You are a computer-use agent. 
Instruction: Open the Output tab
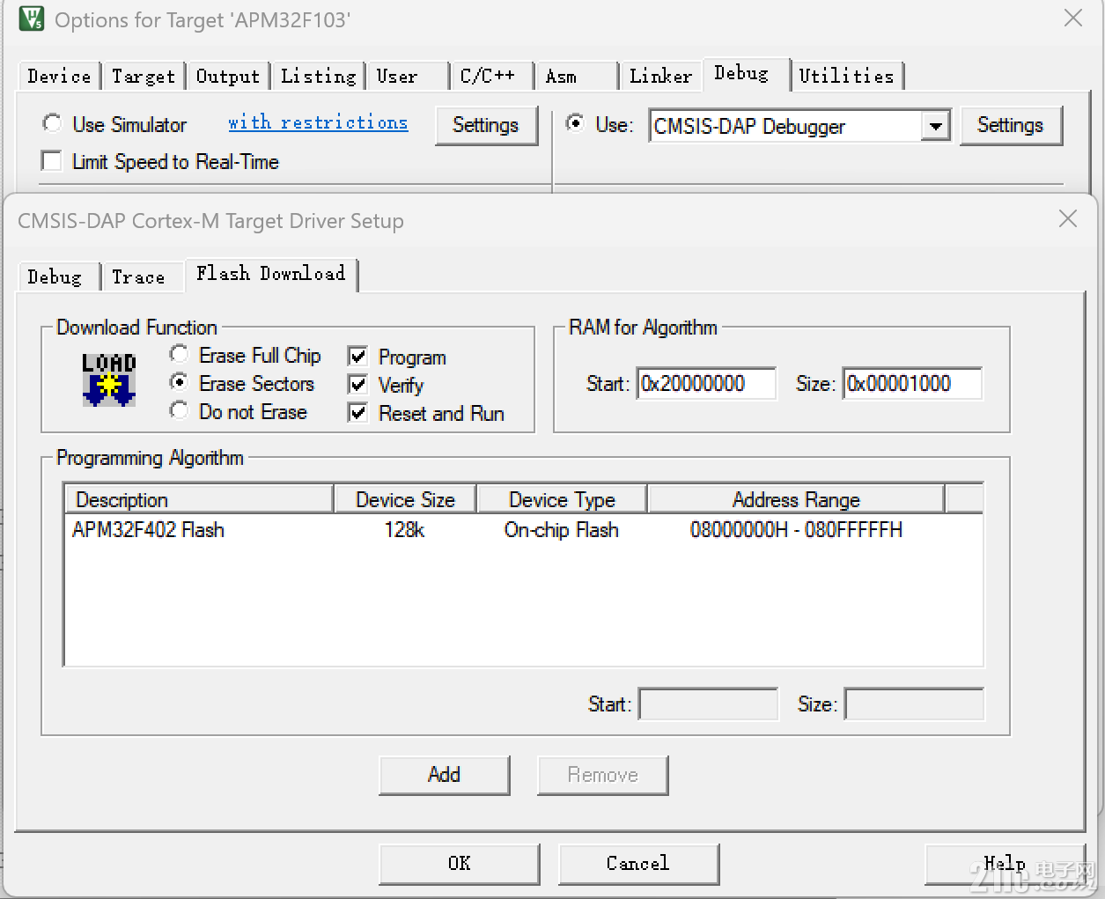click(228, 77)
